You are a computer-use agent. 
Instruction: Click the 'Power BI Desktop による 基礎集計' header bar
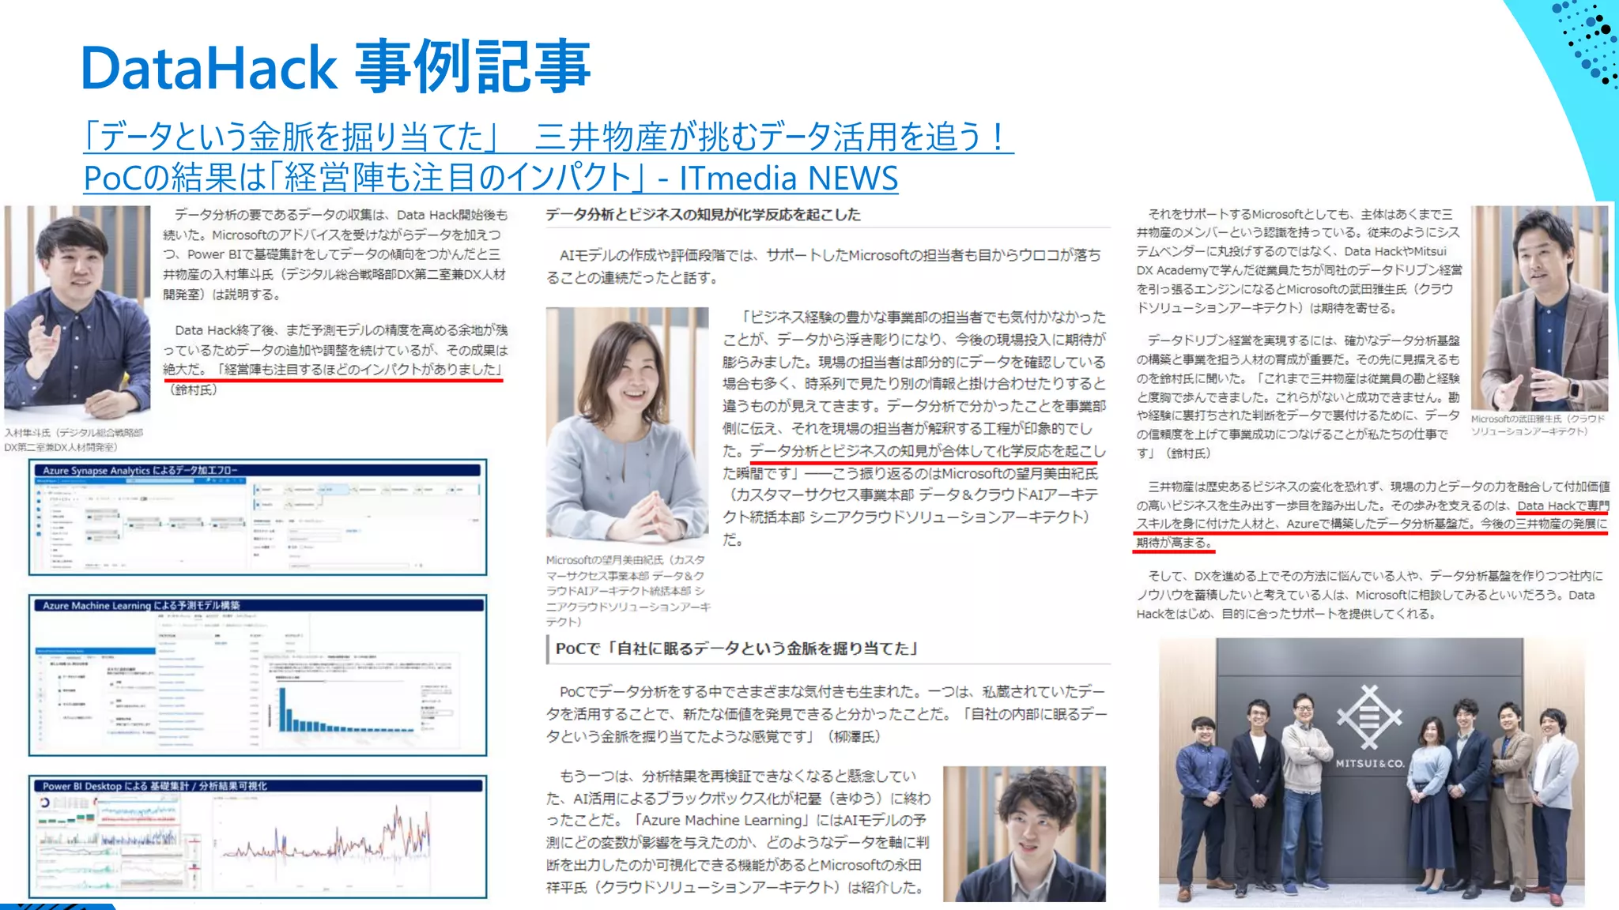[258, 786]
